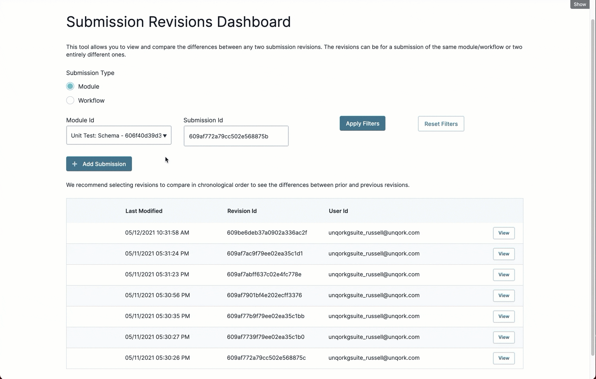
Task: View revision 609af77b9f79ee02ea35c1bb
Action: (x=504, y=316)
